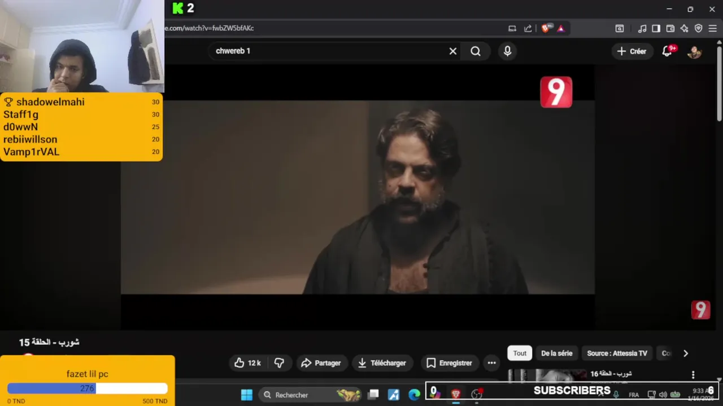Click the microphone icon in system tray

[616, 395]
